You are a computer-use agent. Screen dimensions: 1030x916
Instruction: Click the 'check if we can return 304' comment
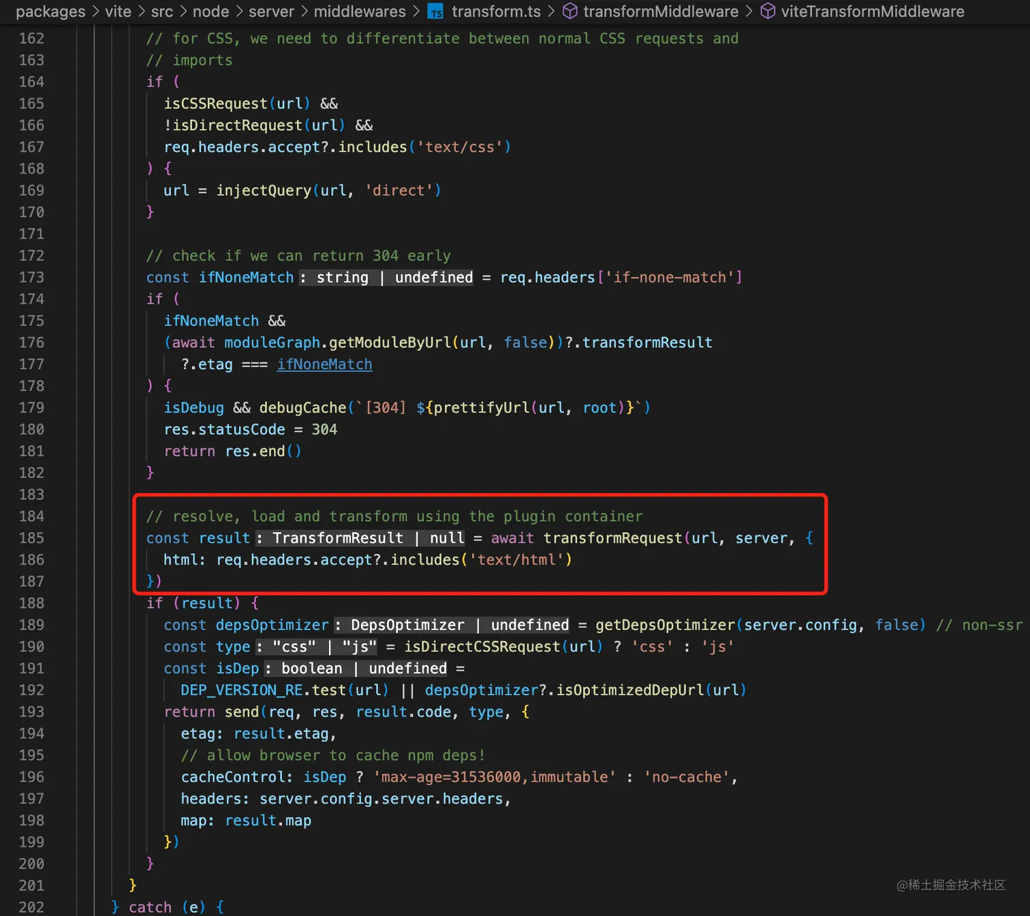pyautogui.click(x=298, y=255)
